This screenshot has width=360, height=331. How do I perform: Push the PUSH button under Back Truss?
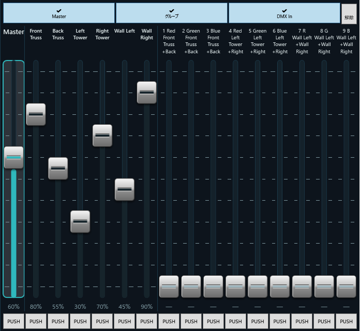tap(58, 321)
